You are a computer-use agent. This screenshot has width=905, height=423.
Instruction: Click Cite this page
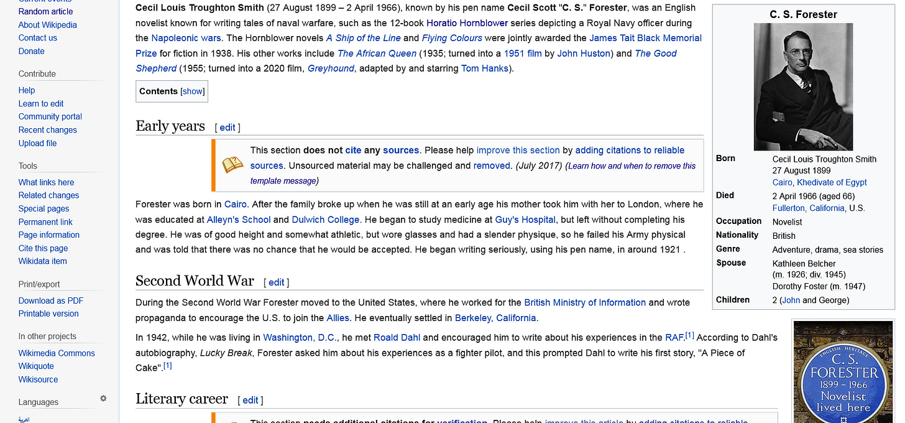[x=43, y=248]
